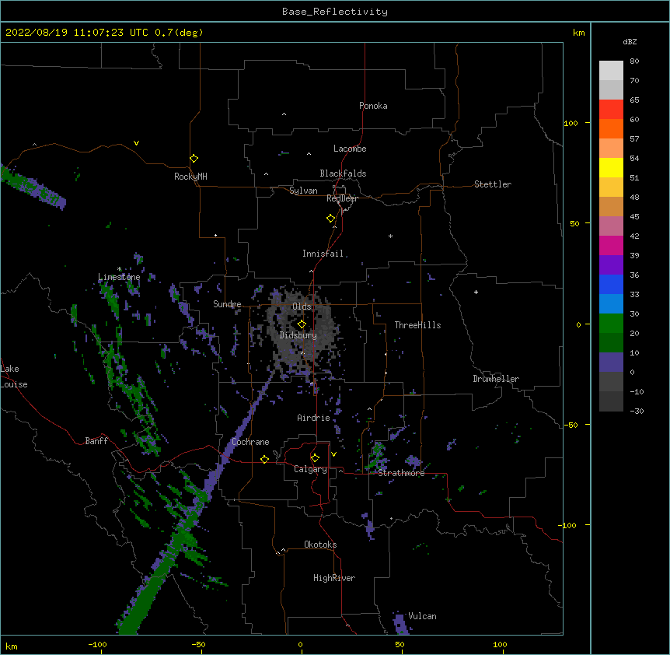Click the yellow v marker northwest of RockyMH

(136, 143)
